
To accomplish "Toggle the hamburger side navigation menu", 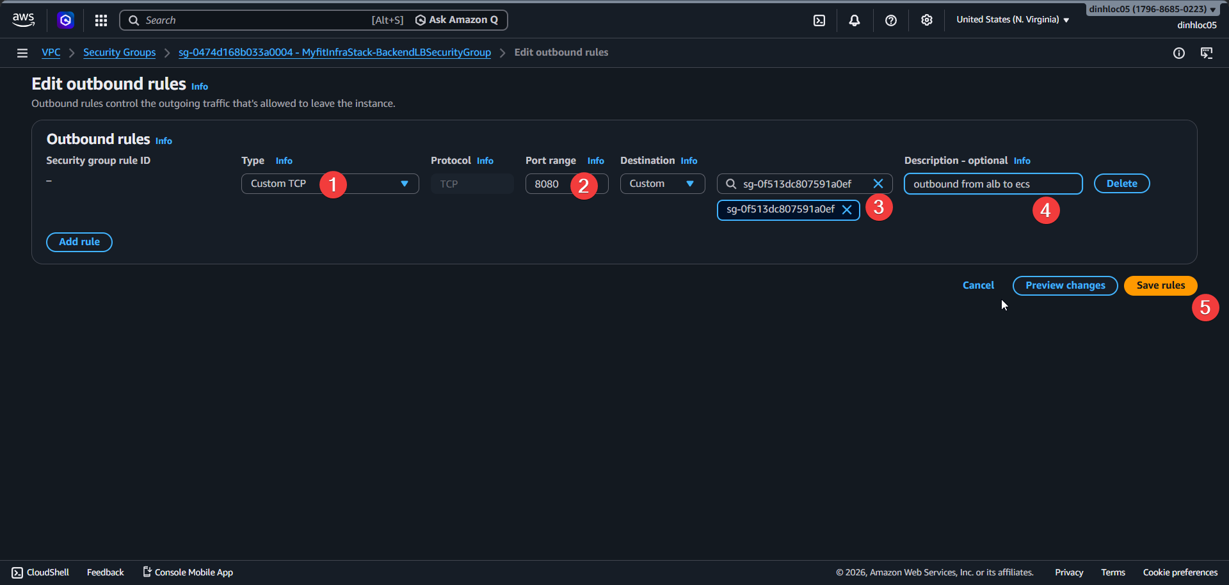I will tap(22, 53).
